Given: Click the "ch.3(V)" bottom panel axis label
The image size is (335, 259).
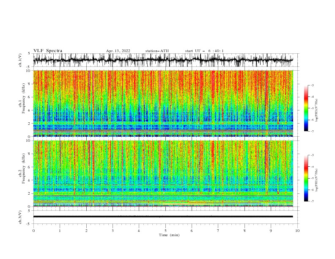Looking at the screenshot, I should point(20,217).
